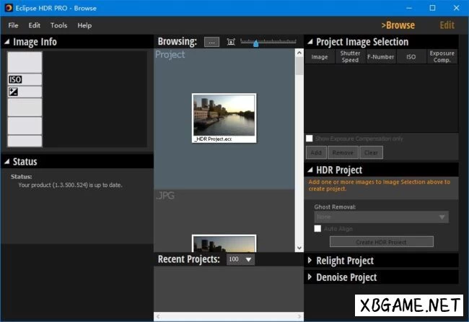Image resolution: width=469 pixels, height=322 pixels.
Task: Open the Recent Projects count dropdown
Action: pos(240,259)
